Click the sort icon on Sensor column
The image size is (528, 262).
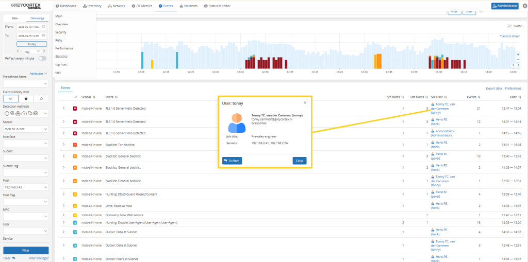[93, 97]
